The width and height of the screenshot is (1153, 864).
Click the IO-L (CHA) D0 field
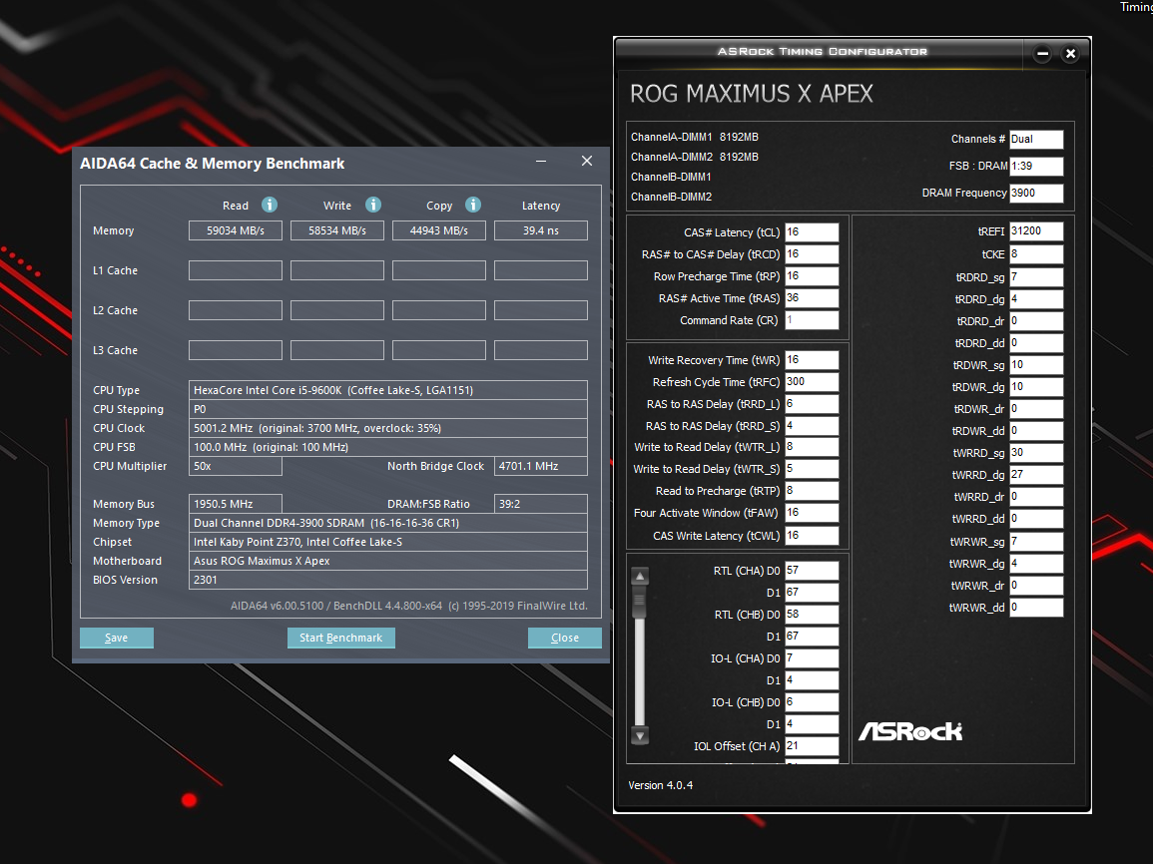pos(812,658)
